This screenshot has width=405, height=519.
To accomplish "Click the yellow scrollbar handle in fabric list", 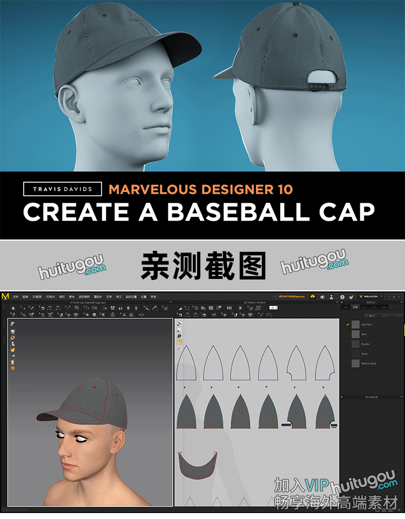I will tap(404, 329).
